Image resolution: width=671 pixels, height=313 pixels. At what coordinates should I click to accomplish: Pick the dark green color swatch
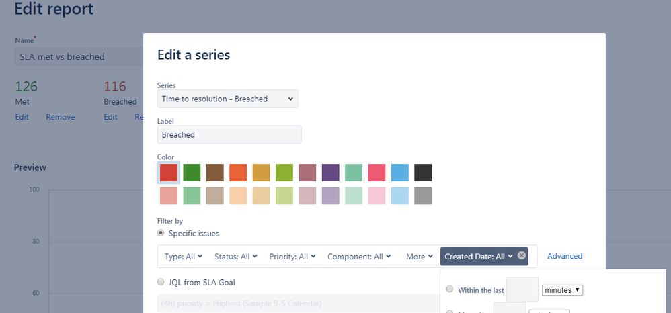point(192,173)
